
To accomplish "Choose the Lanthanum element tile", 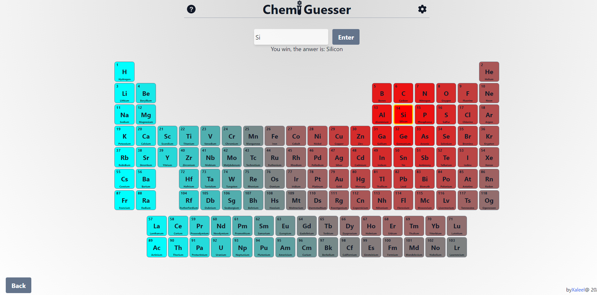I will [x=157, y=226].
